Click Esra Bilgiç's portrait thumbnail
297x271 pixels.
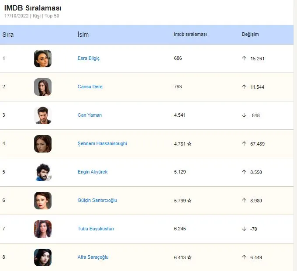(x=43, y=59)
